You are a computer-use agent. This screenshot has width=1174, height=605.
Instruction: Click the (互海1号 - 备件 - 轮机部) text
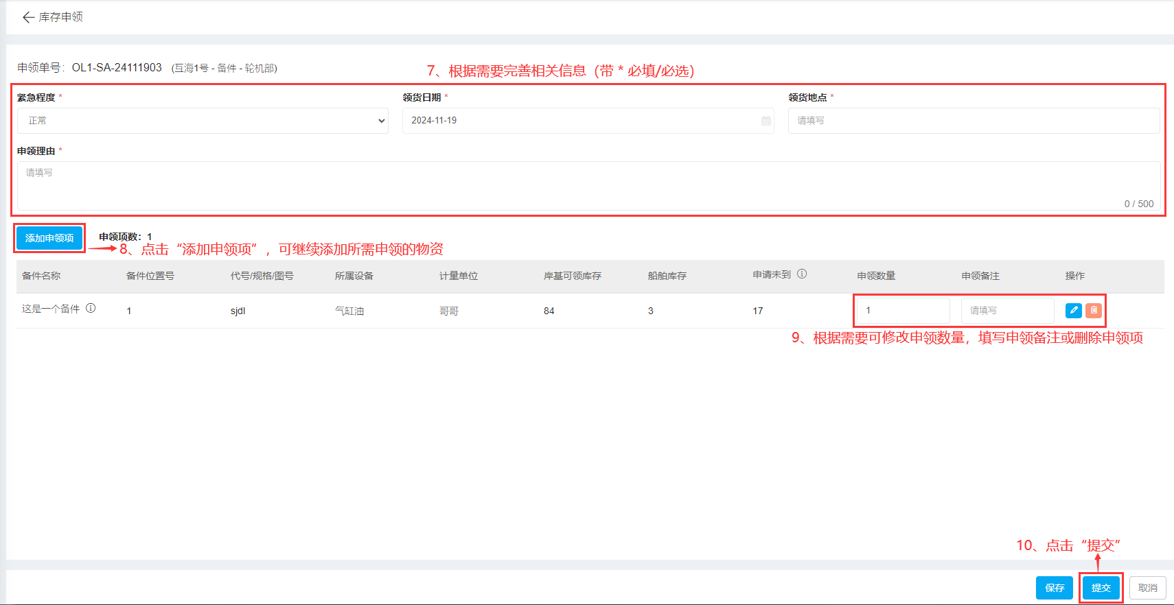(x=224, y=68)
